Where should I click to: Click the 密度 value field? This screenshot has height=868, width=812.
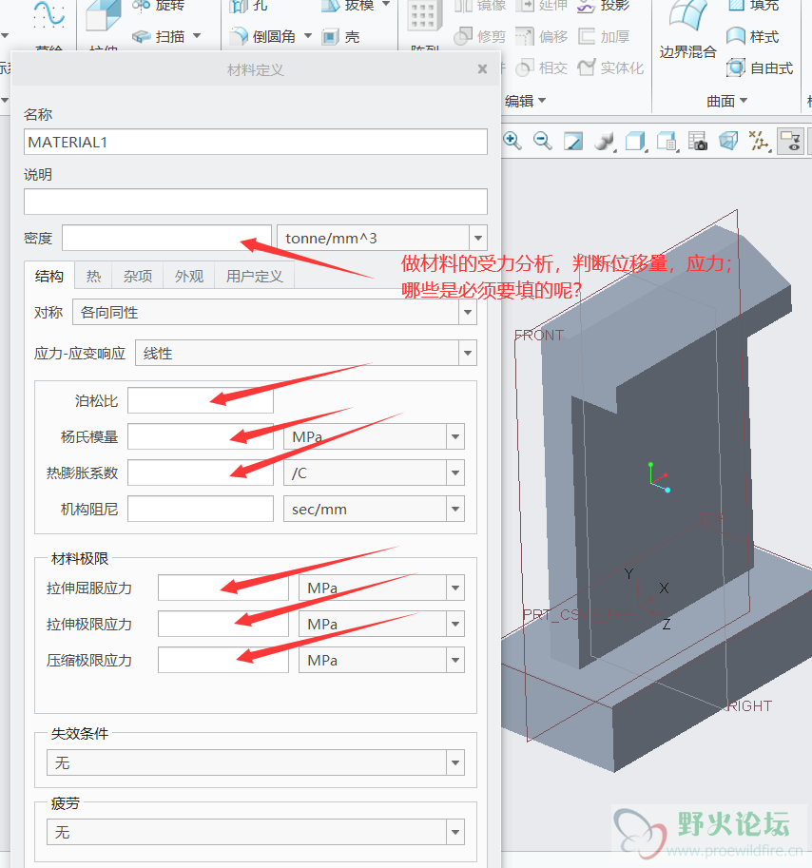[x=166, y=238]
